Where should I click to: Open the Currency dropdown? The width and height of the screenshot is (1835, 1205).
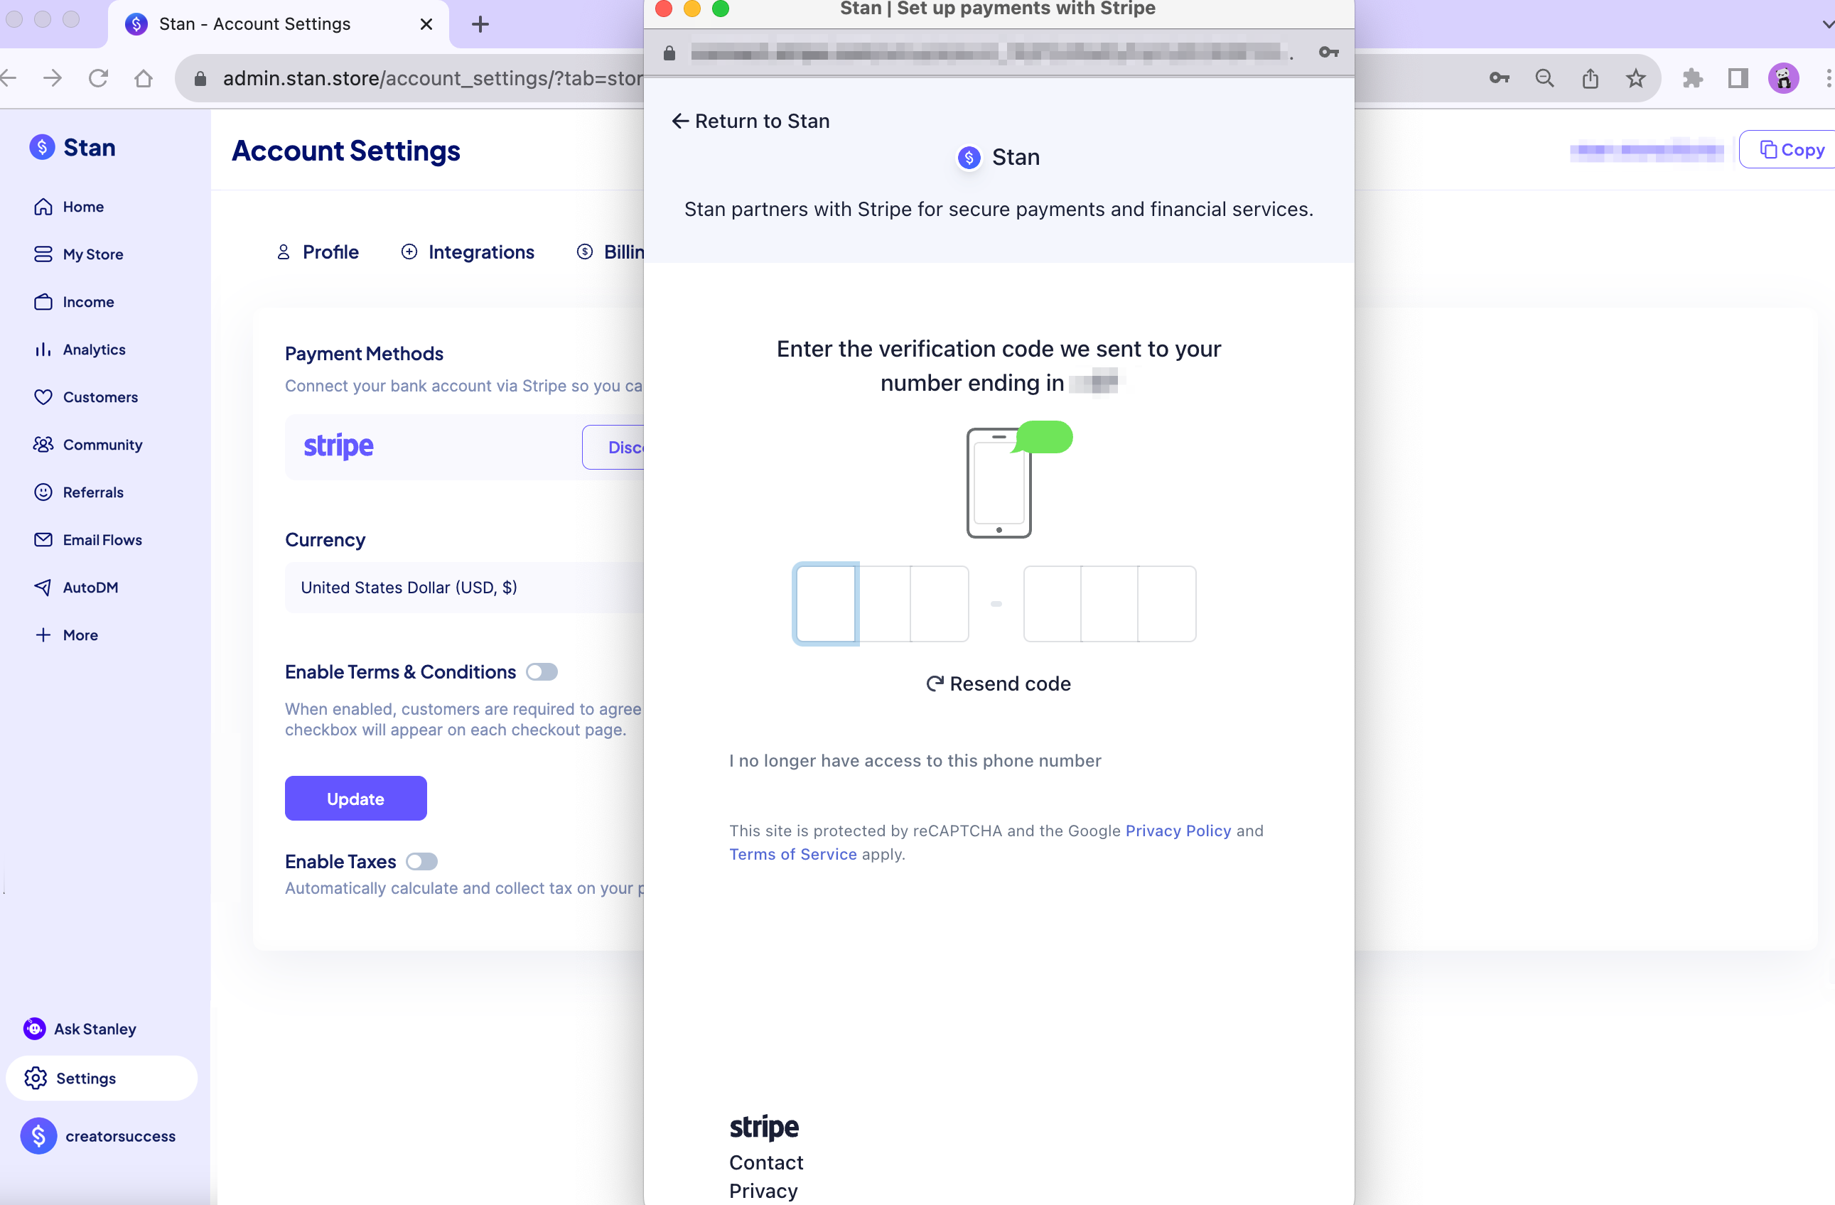pyautogui.click(x=464, y=588)
